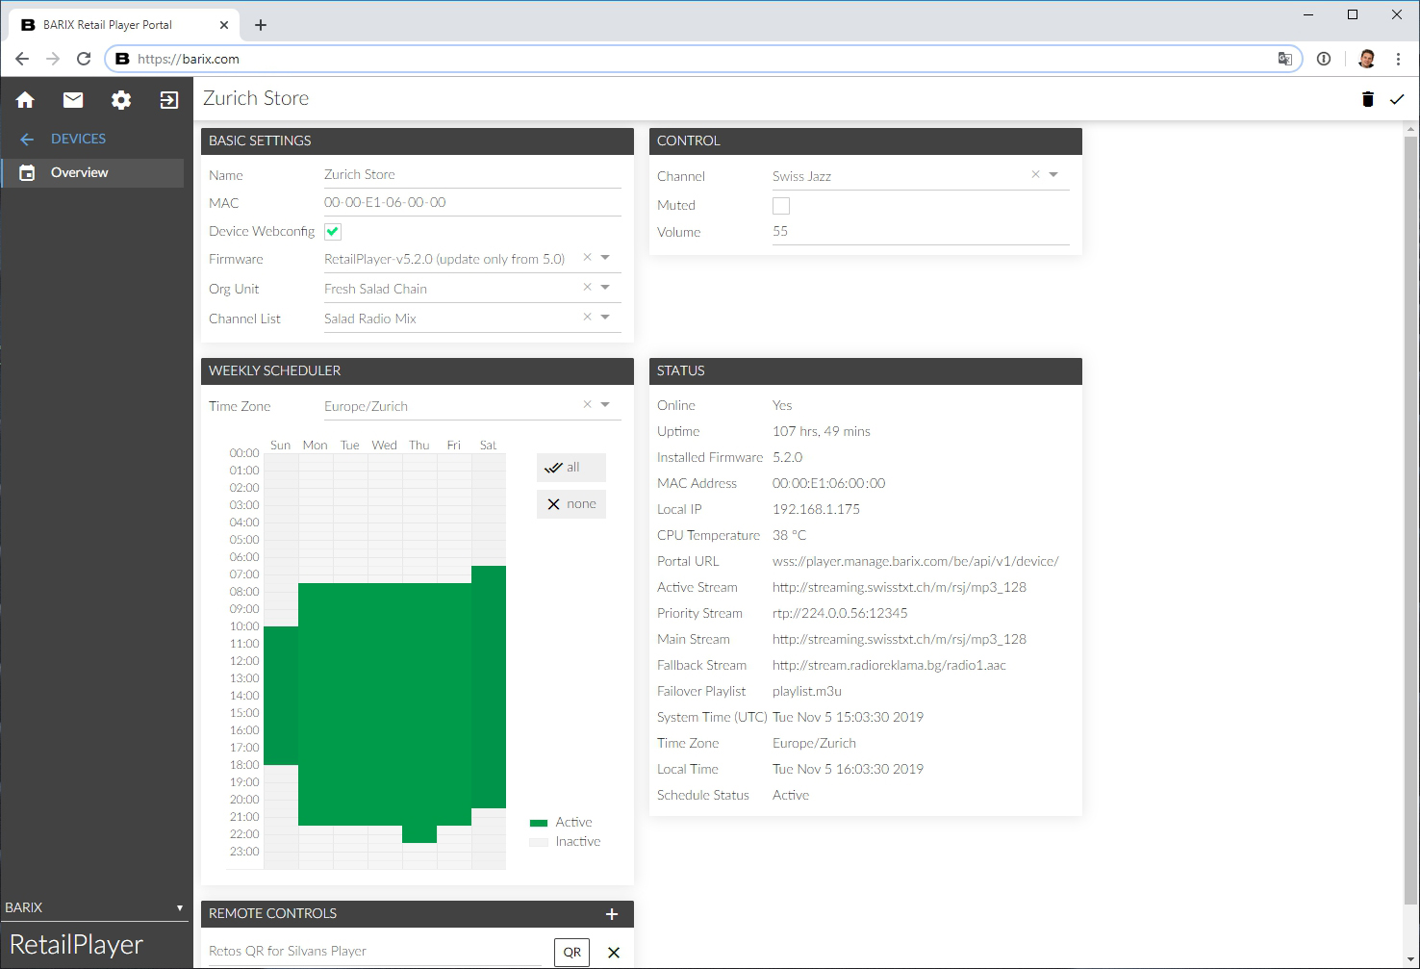
Task: Open the Channel dropdown showing Swiss Jazz
Action: pyautogui.click(x=1053, y=174)
